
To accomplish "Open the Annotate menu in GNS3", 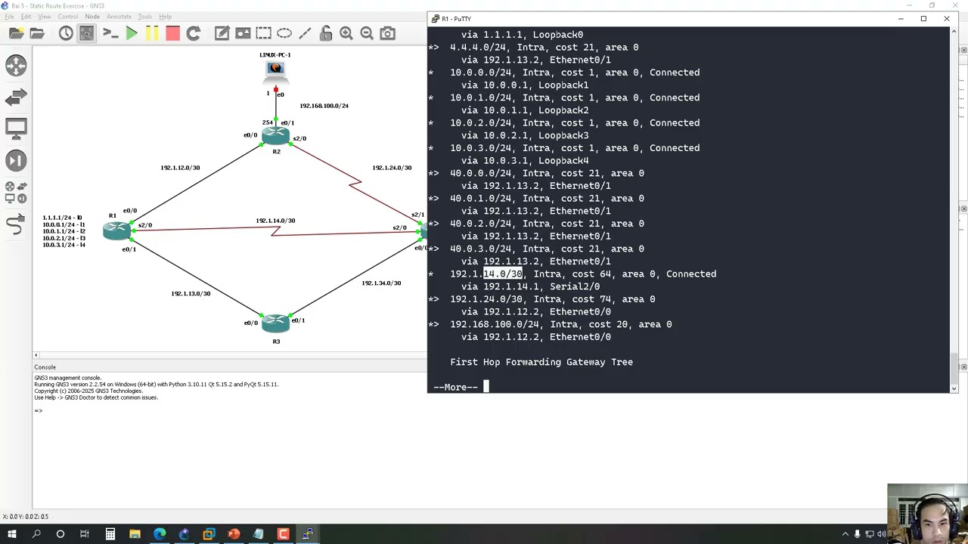I will tap(119, 17).
